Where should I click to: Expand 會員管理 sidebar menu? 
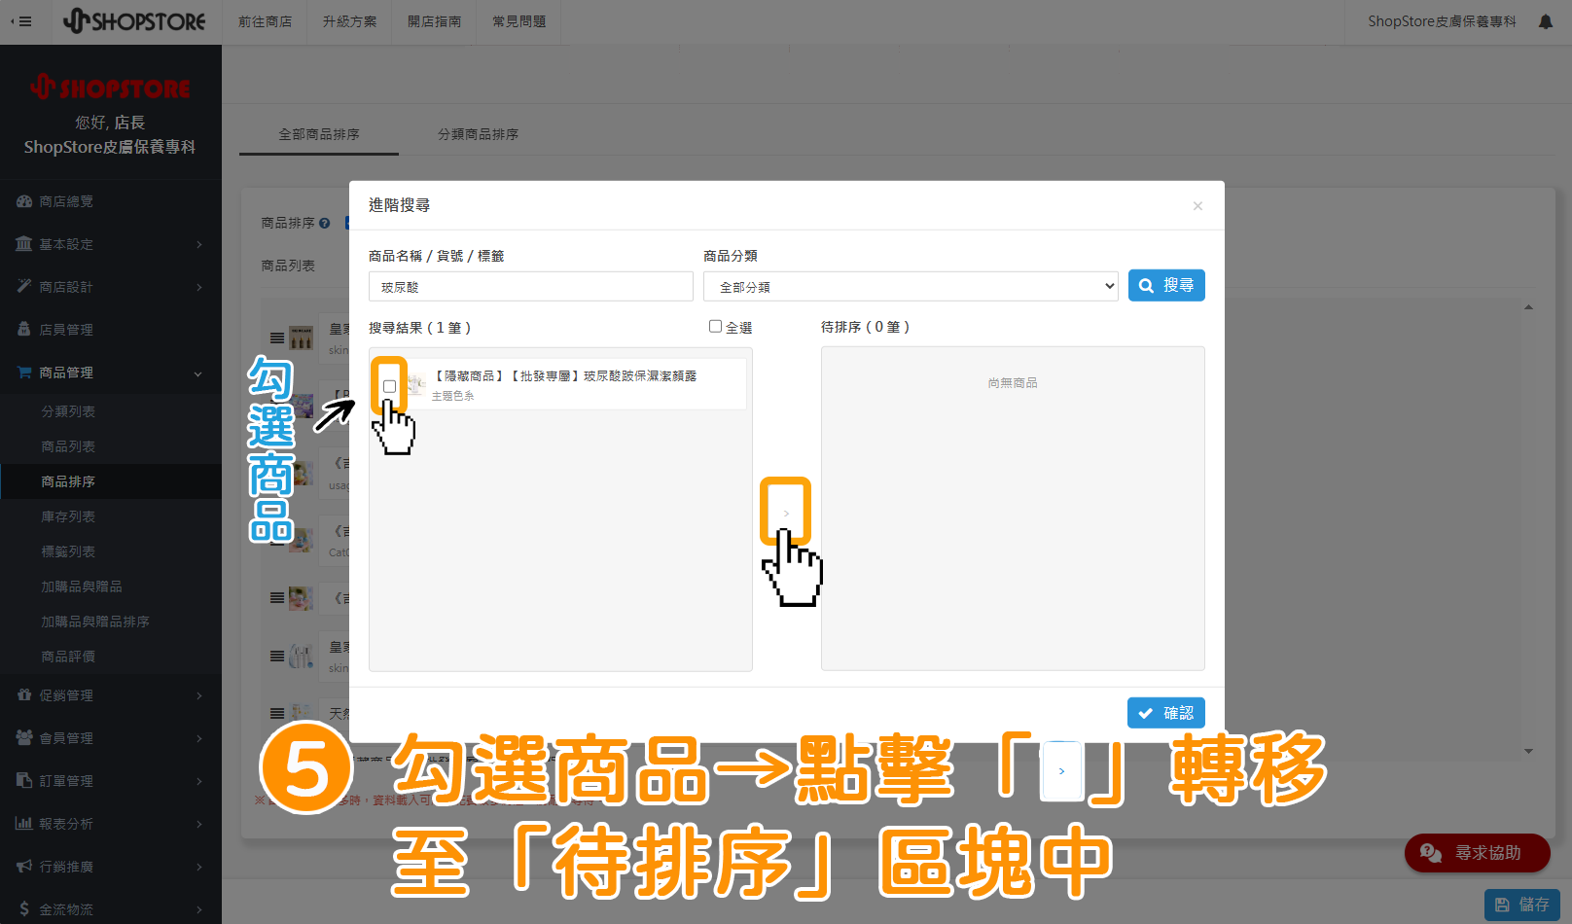point(198,738)
